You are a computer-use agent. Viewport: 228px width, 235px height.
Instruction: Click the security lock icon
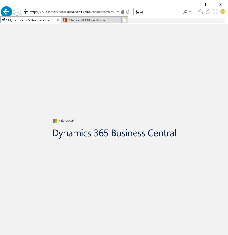pos(123,12)
